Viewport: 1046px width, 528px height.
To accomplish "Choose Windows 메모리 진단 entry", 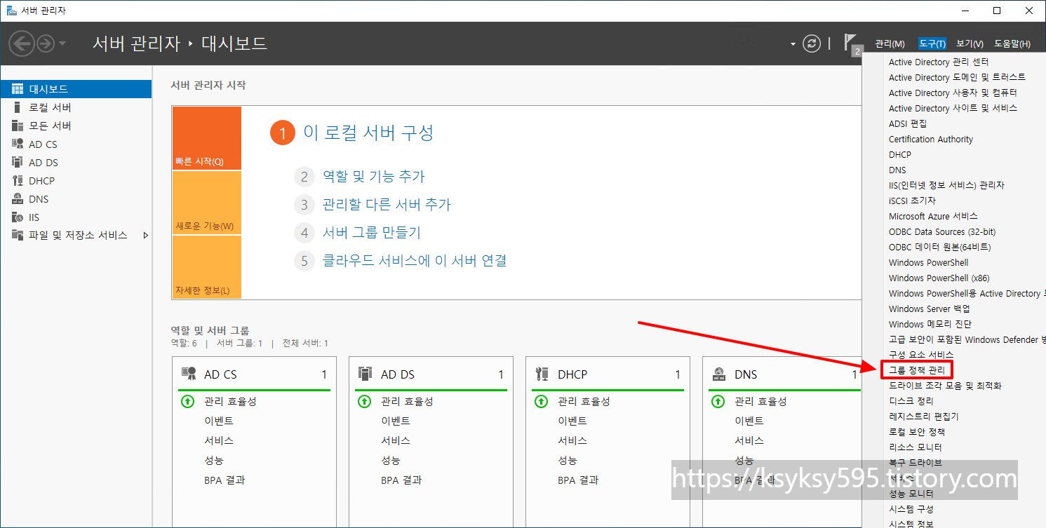I will (x=930, y=324).
